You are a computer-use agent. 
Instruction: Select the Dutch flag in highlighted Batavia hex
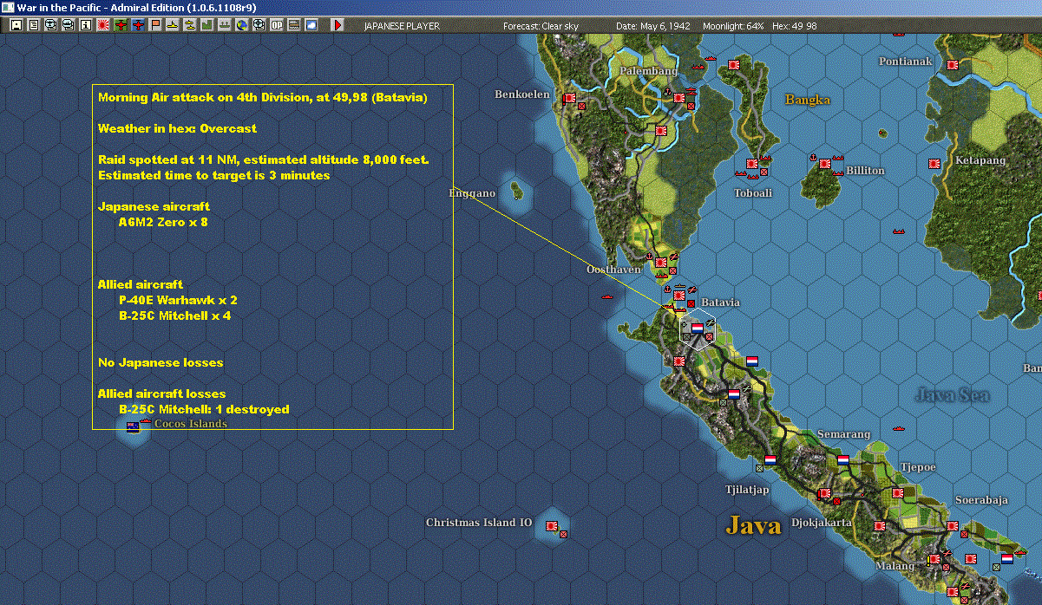[x=697, y=329]
